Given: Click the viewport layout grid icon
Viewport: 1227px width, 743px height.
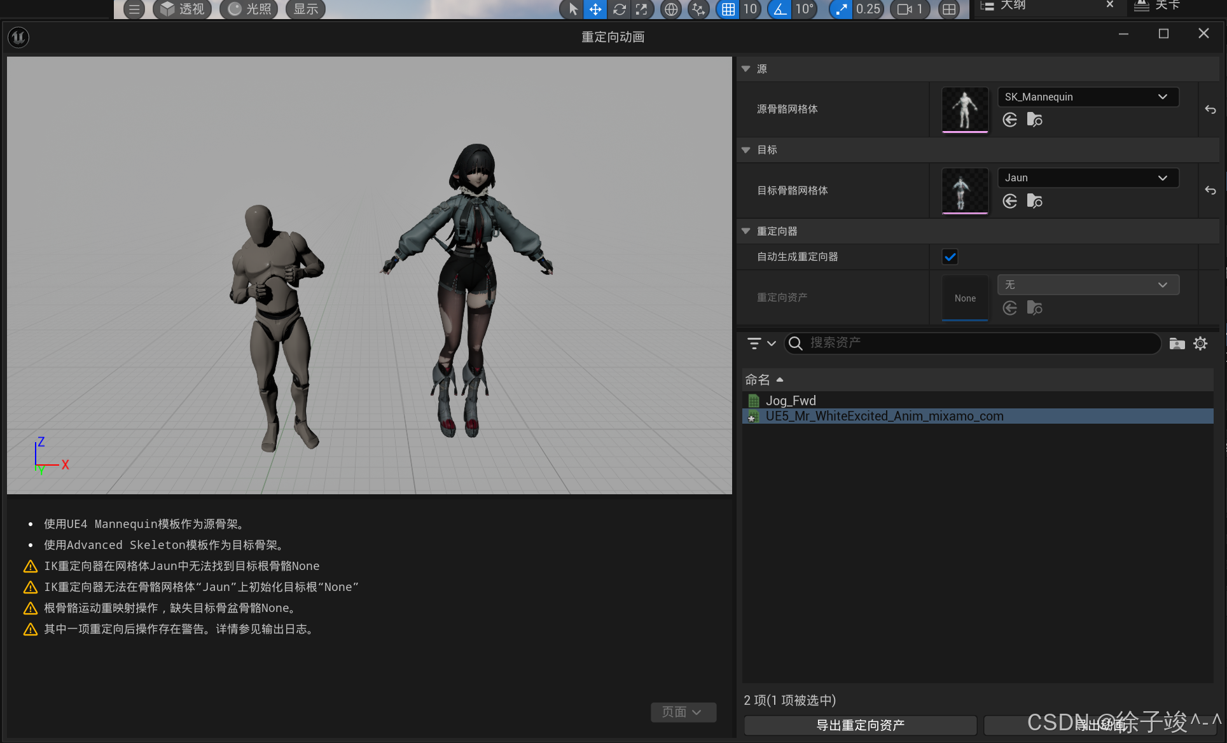Looking at the screenshot, I should tap(948, 9).
